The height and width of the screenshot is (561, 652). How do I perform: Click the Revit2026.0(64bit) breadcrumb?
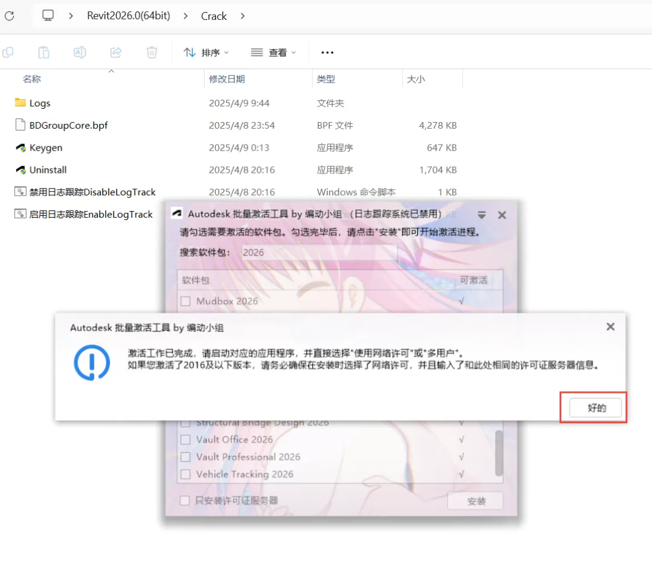pyautogui.click(x=129, y=16)
